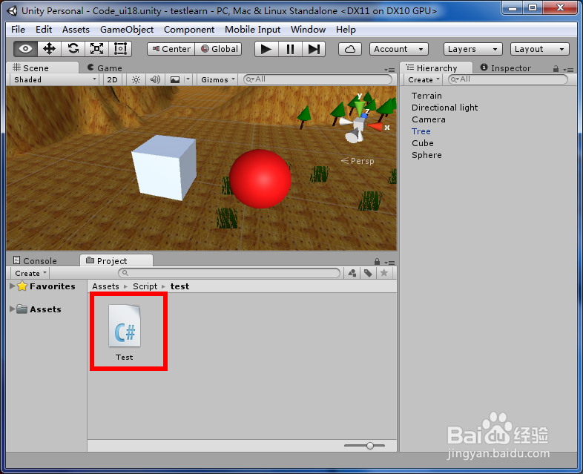The height and width of the screenshot is (474, 583).
Task: Select Terrain in Hierarchy
Action: pyautogui.click(x=426, y=96)
